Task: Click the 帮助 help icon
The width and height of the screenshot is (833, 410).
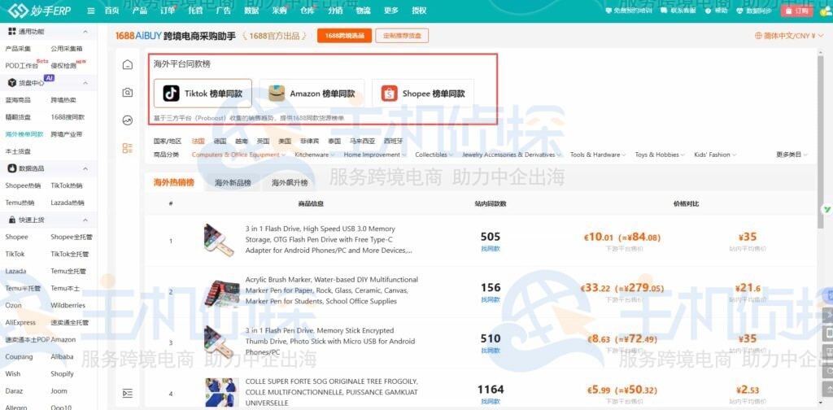Action: pyautogui.click(x=709, y=11)
